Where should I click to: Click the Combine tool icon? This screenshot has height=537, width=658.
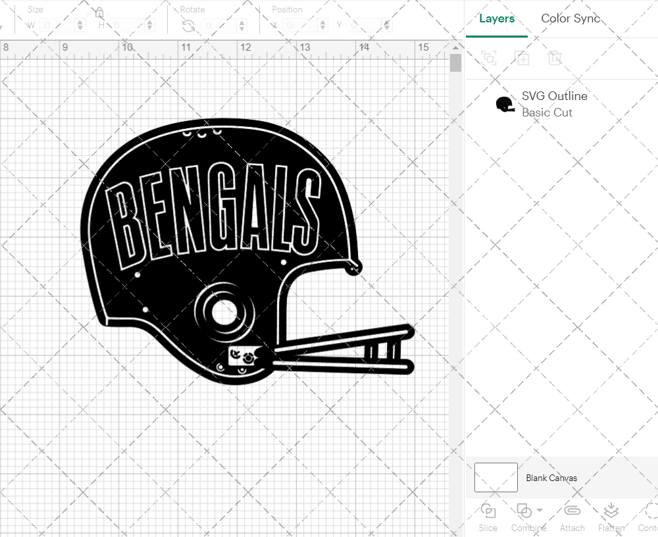[x=524, y=511]
